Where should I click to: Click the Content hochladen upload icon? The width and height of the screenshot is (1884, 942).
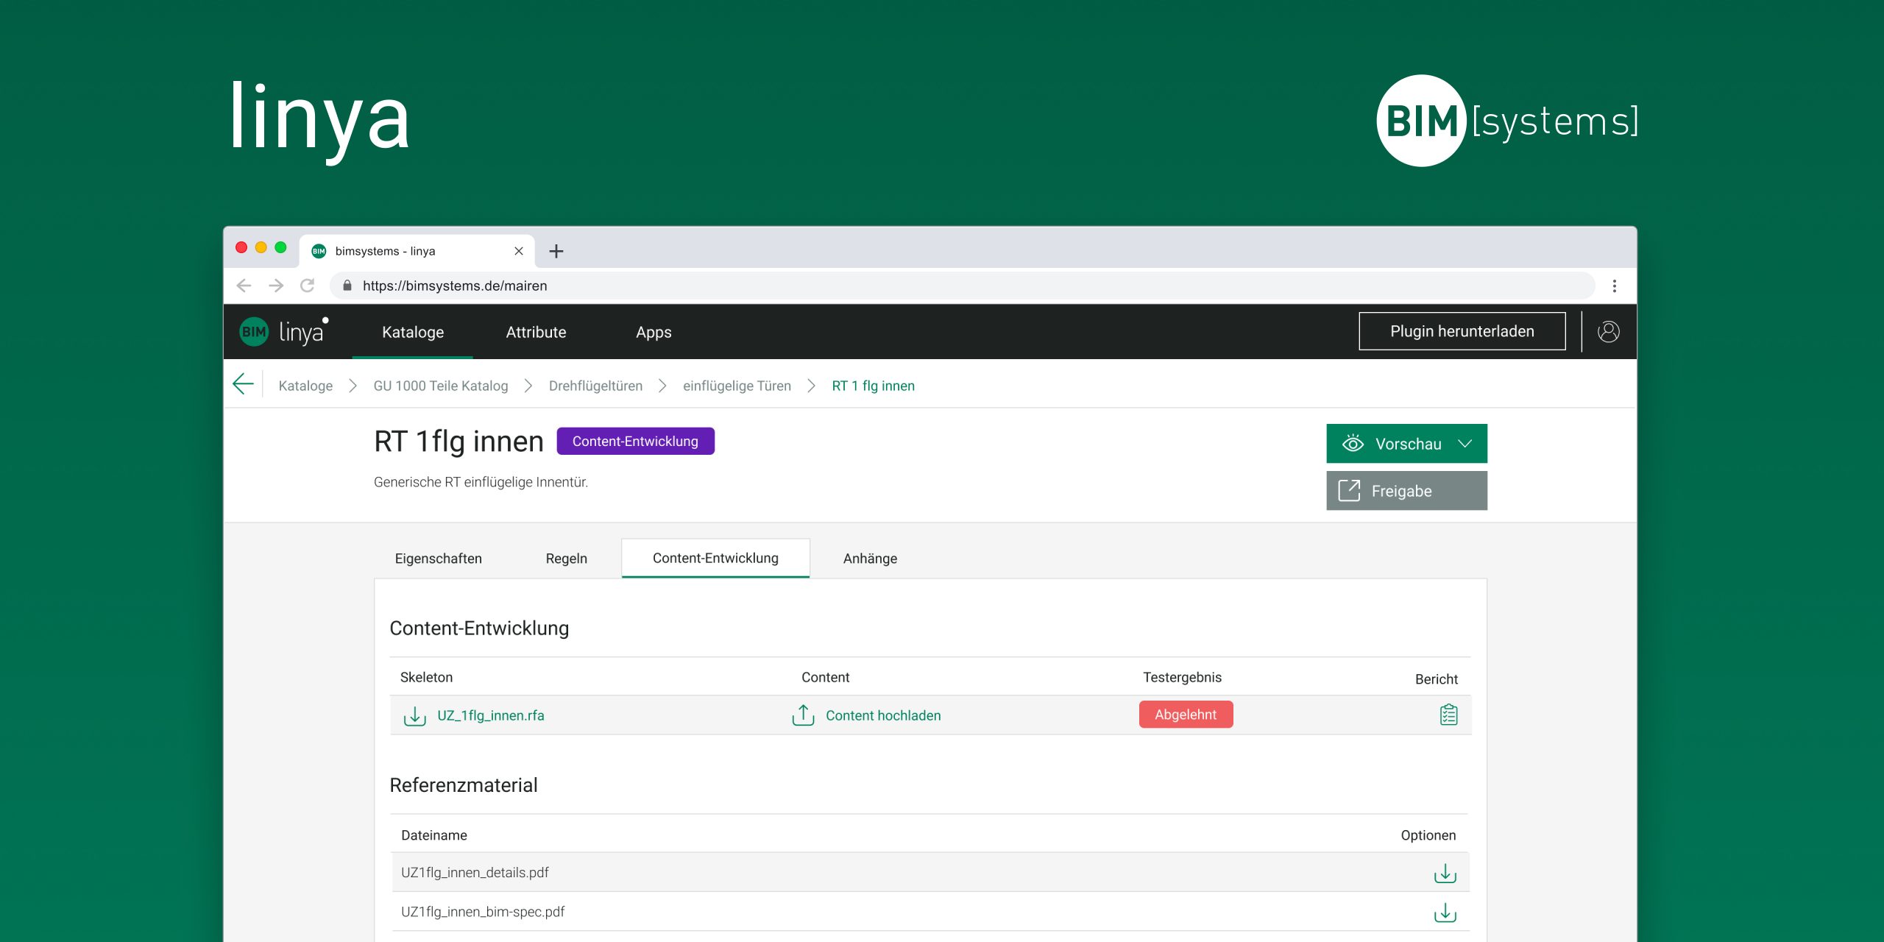click(x=803, y=715)
